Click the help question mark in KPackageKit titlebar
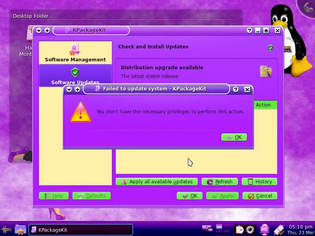This screenshot has height=236, width=315. pyautogui.click(x=249, y=31)
